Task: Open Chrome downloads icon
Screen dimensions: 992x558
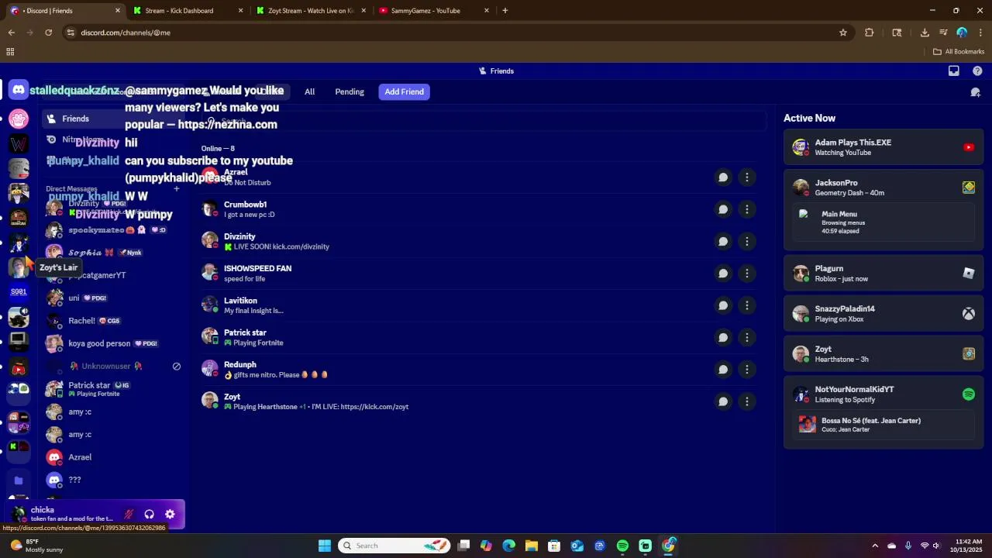Action: point(925,33)
